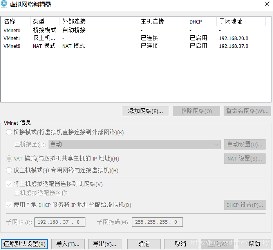
Task: Click subnet address 192.168.37.0 cell
Action: (x=233, y=46)
